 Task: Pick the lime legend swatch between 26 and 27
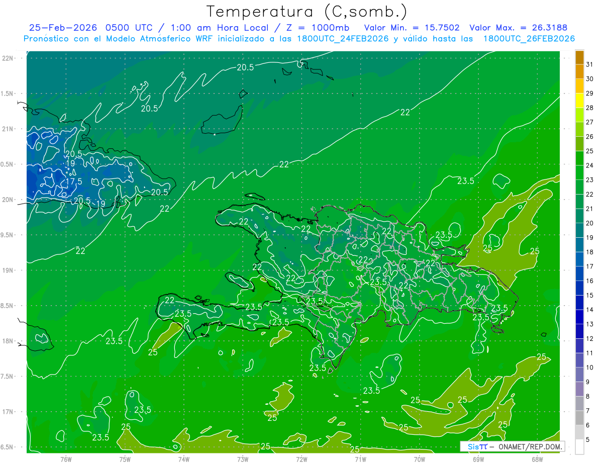579,130
